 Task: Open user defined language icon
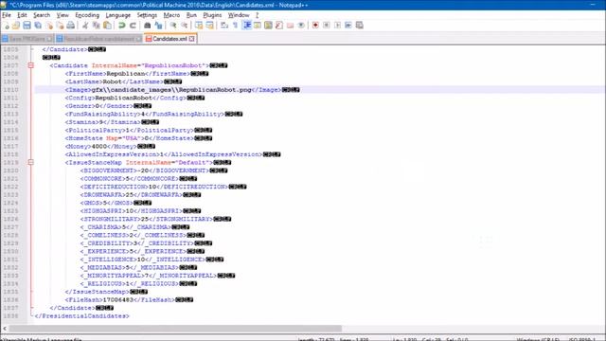tap(257, 26)
